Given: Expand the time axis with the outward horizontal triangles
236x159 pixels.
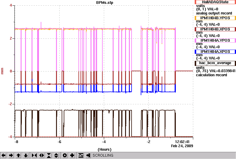Looking at the screenshot, I should click(42, 155).
